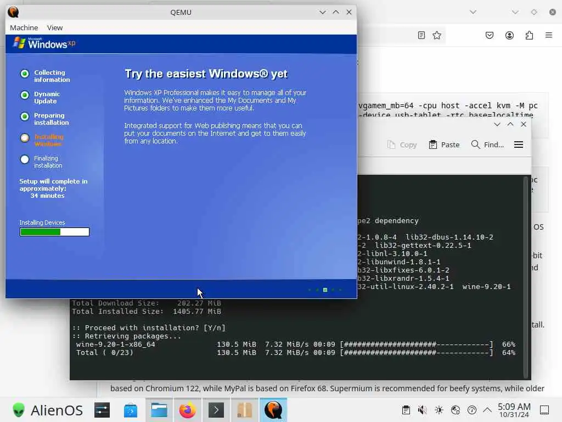Open the Discover software store icon in the taskbar
Image resolution: width=562 pixels, height=422 pixels.
[x=131, y=410]
